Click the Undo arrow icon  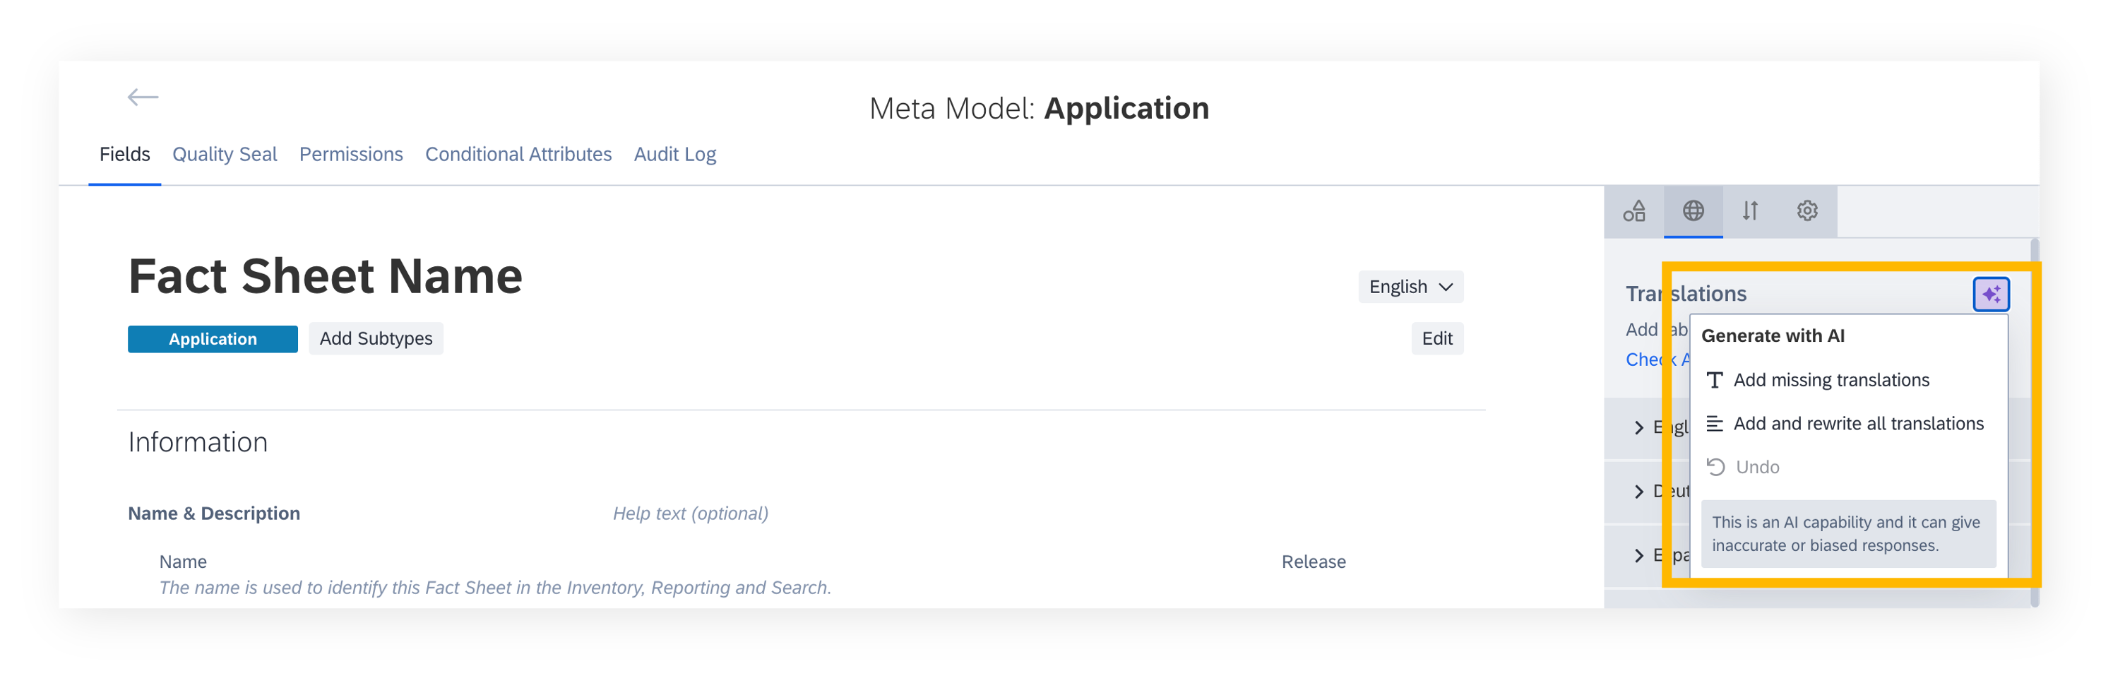[1715, 468]
